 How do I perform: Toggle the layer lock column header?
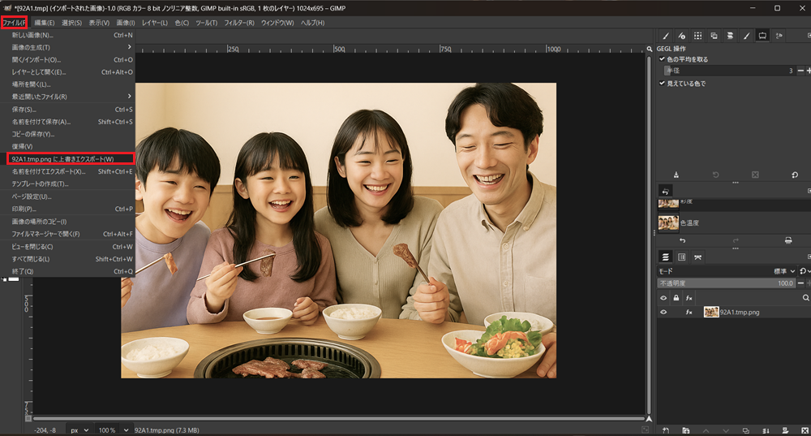(676, 298)
